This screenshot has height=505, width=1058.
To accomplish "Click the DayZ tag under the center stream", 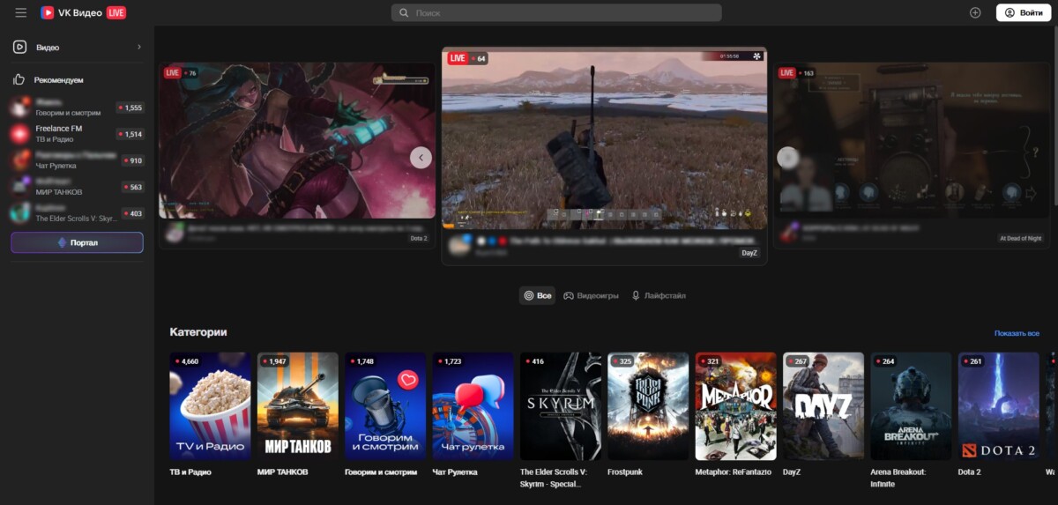I will [749, 253].
